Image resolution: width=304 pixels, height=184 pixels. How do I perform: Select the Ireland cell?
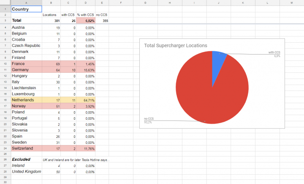point(26,165)
